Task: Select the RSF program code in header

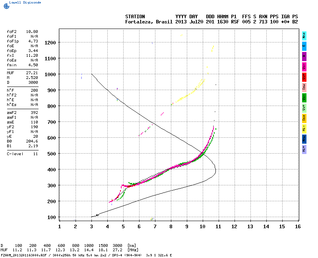Action: pyautogui.click(x=235, y=22)
